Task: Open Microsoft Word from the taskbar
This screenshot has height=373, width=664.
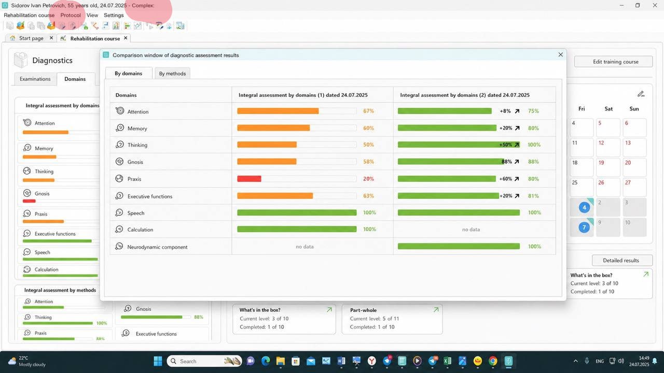Action: tap(341, 361)
